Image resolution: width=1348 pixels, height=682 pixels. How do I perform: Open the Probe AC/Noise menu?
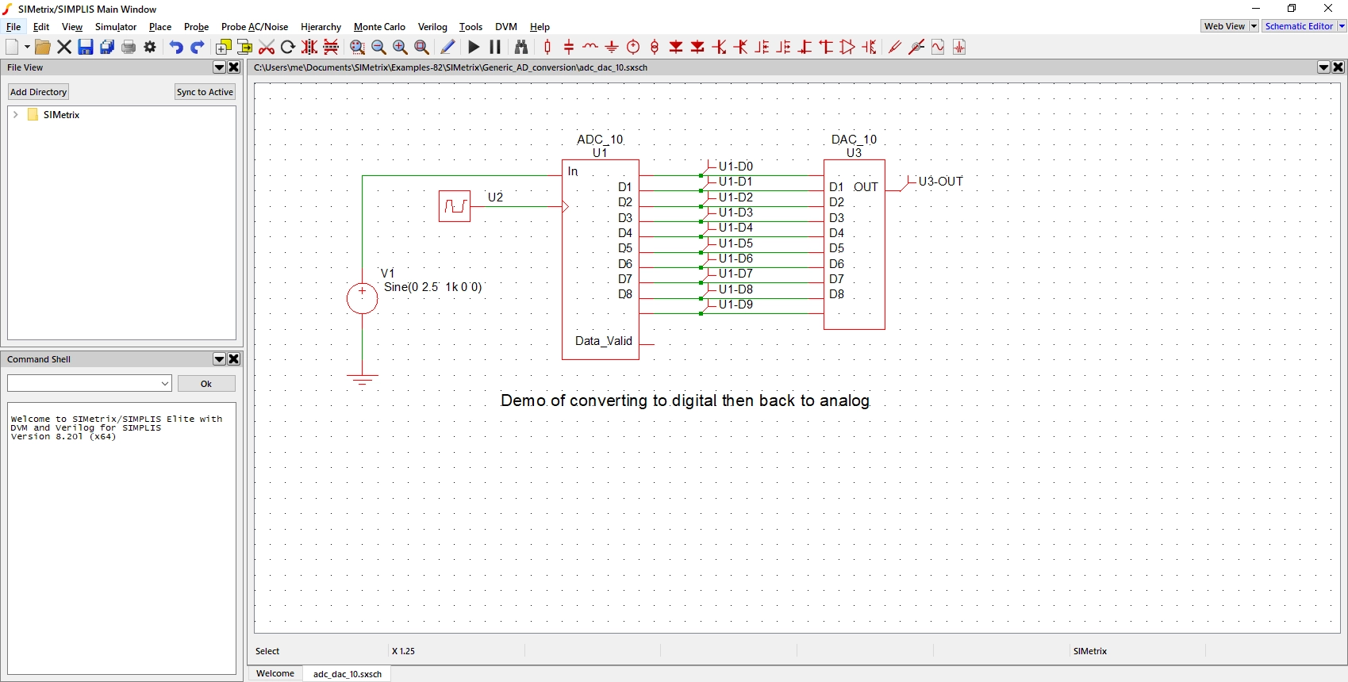(x=255, y=27)
